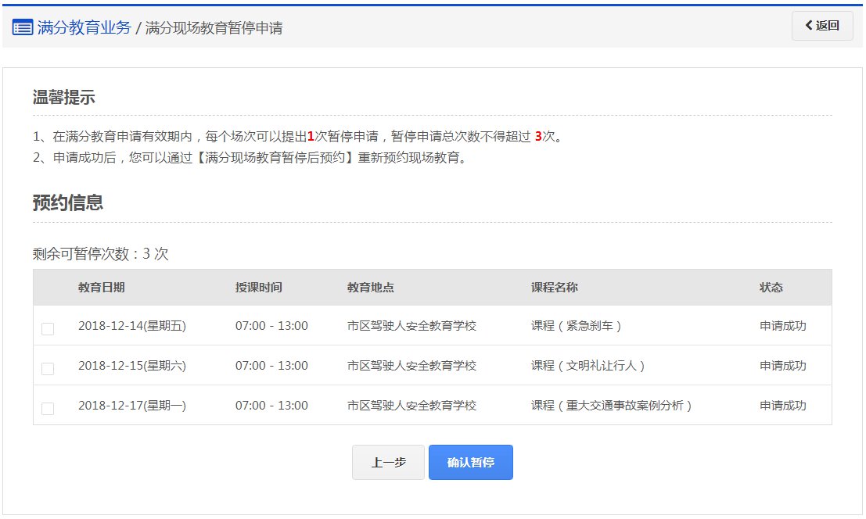This screenshot has height=519, width=866.
Task: Select the 重大交通事故案例分析 course row
Action: 612,406
